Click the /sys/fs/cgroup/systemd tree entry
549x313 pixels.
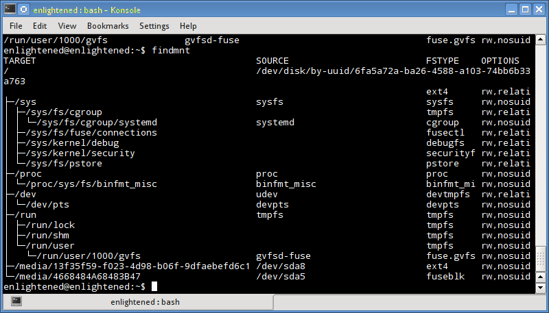[x=97, y=123]
